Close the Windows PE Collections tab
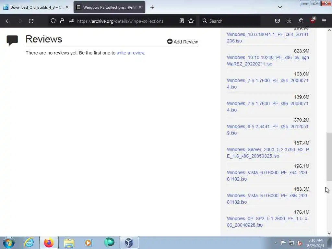Viewport: 332px width, 249px height. point(140,7)
